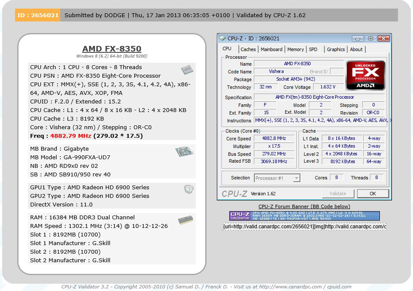Click the AMD FX-8350 heading link

112,48
